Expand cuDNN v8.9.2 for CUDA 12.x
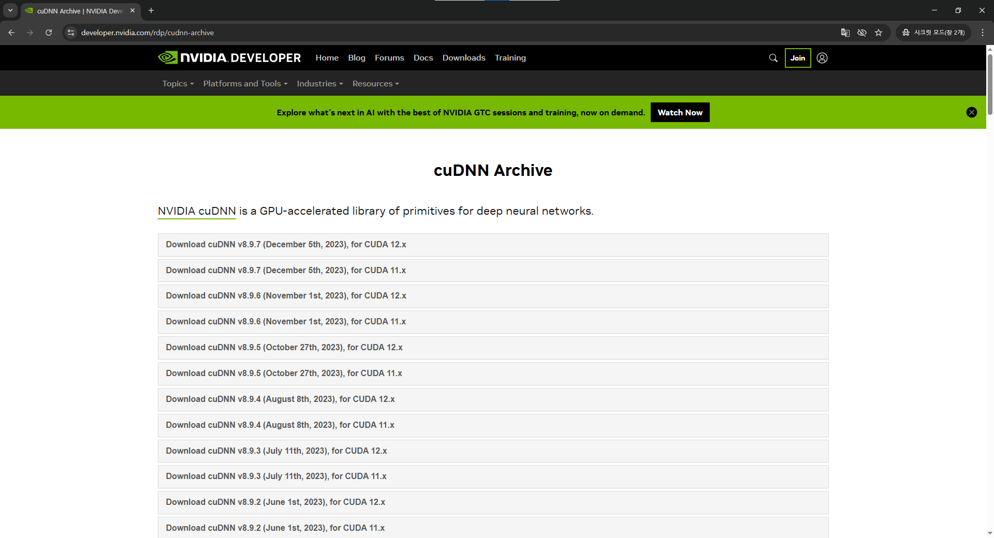 point(493,502)
